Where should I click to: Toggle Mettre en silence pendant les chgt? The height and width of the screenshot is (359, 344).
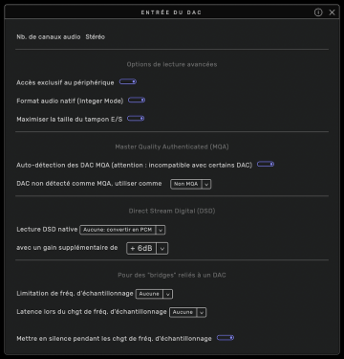click(x=226, y=338)
